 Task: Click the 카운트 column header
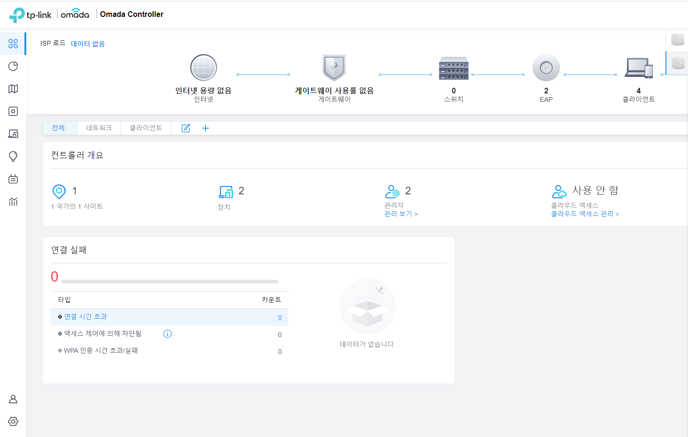click(x=271, y=299)
